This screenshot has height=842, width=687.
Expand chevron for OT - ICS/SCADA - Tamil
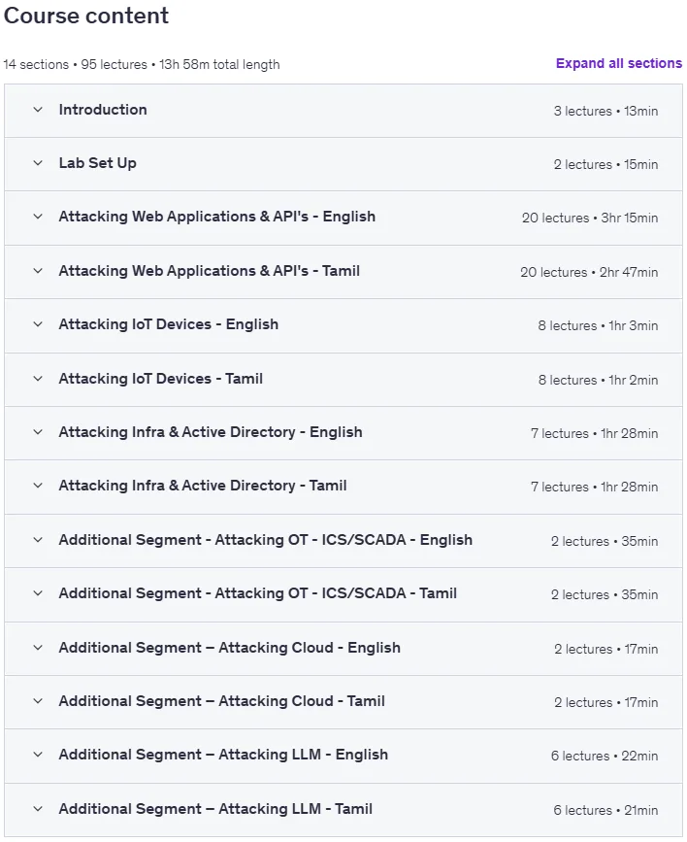click(x=38, y=593)
